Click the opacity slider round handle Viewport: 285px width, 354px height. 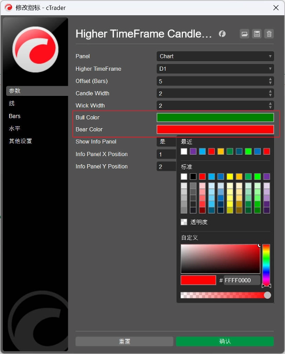click(x=267, y=295)
